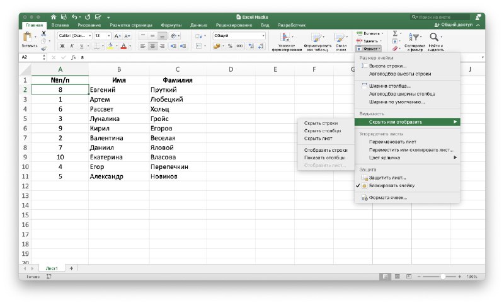Screen dimensions: 504x305
Task: Click the Copy icon
Action: click(43, 41)
